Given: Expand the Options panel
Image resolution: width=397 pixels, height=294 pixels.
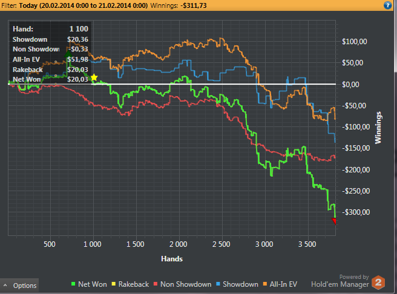Looking at the screenshot, I should point(19,286).
